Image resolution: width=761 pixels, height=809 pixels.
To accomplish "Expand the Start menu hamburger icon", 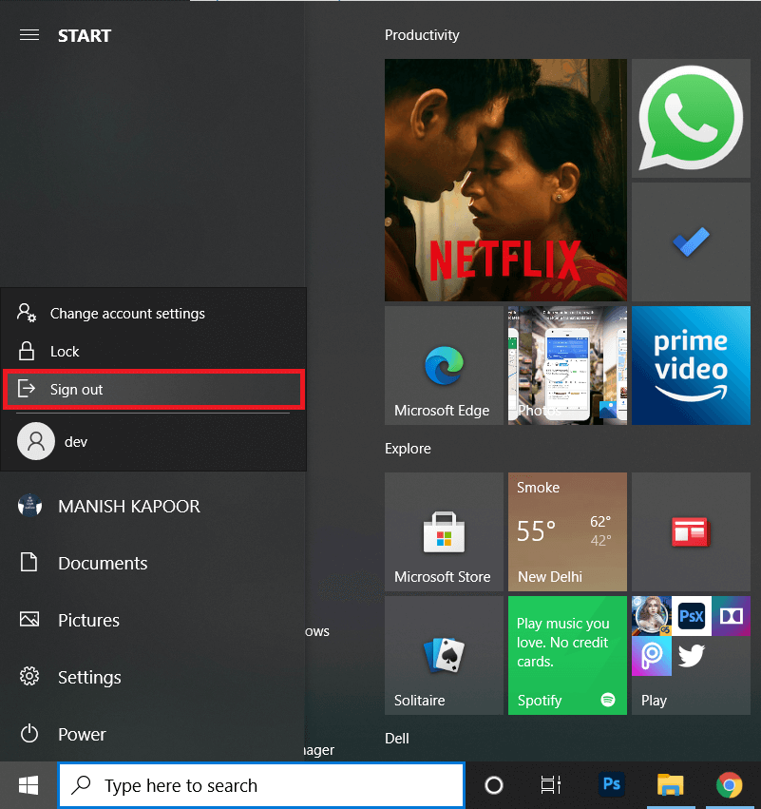I will click(x=29, y=35).
